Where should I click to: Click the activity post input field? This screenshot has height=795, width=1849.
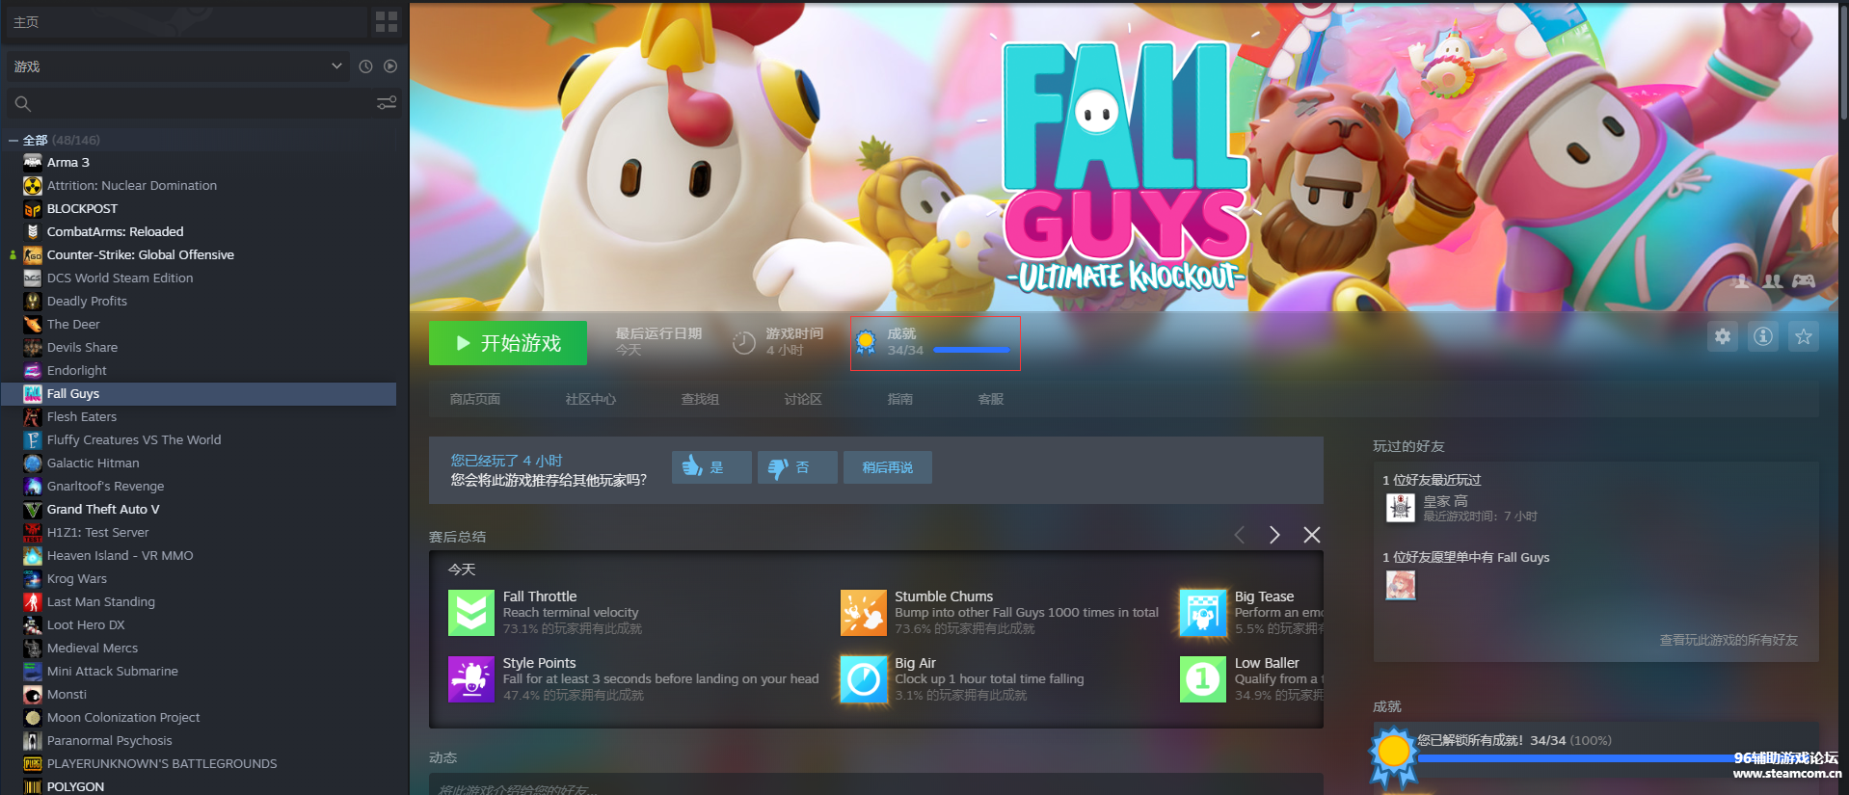coord(875,785)
